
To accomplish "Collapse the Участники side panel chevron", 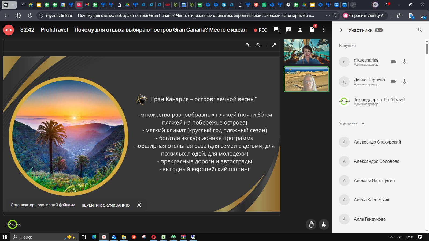I will click(x=341, y=30).
